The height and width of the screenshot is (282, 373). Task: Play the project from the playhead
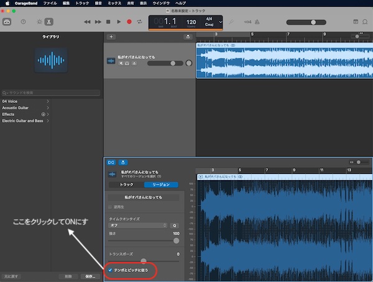119,22
